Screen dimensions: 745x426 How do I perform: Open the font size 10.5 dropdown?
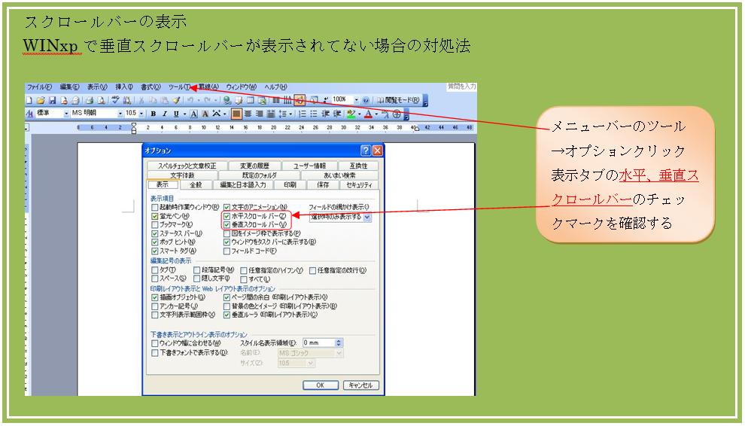(x=141, y=114)
